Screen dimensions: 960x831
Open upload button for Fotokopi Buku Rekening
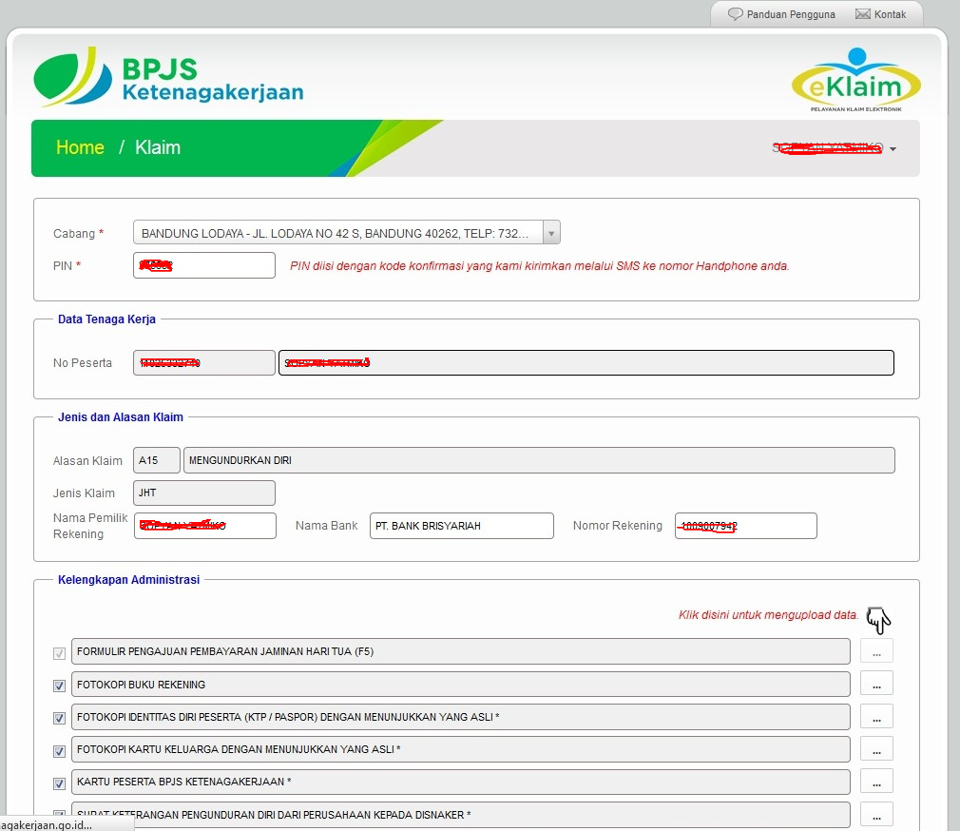(x=876, y=684)
